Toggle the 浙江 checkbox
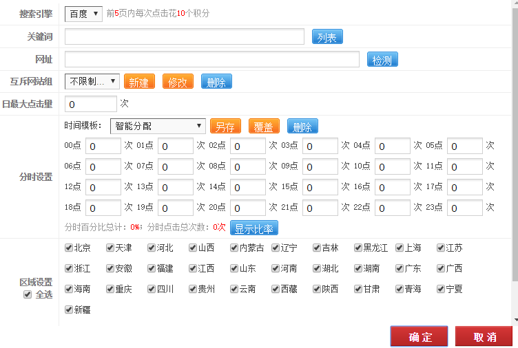The height and width of the screenshot is (348, 518). coord(69,268)
